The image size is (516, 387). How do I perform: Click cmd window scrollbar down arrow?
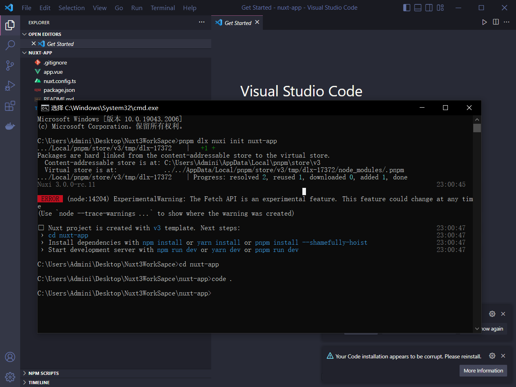pos(477,329)
